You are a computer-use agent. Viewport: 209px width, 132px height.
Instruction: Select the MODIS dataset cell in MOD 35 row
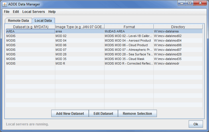pyautogui.click(x=31, y=59)
